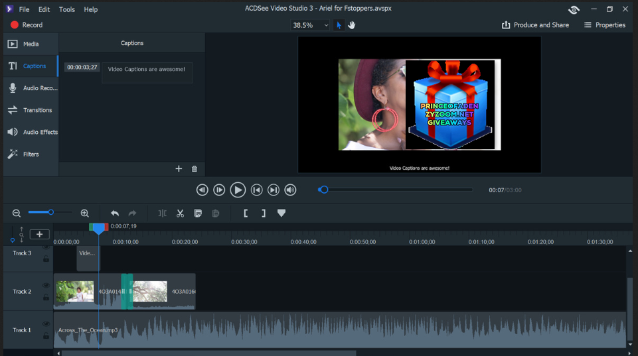Viewport: 638px width, 356px height.
Task: Open the Filters panel
Action: click(31, 154)
